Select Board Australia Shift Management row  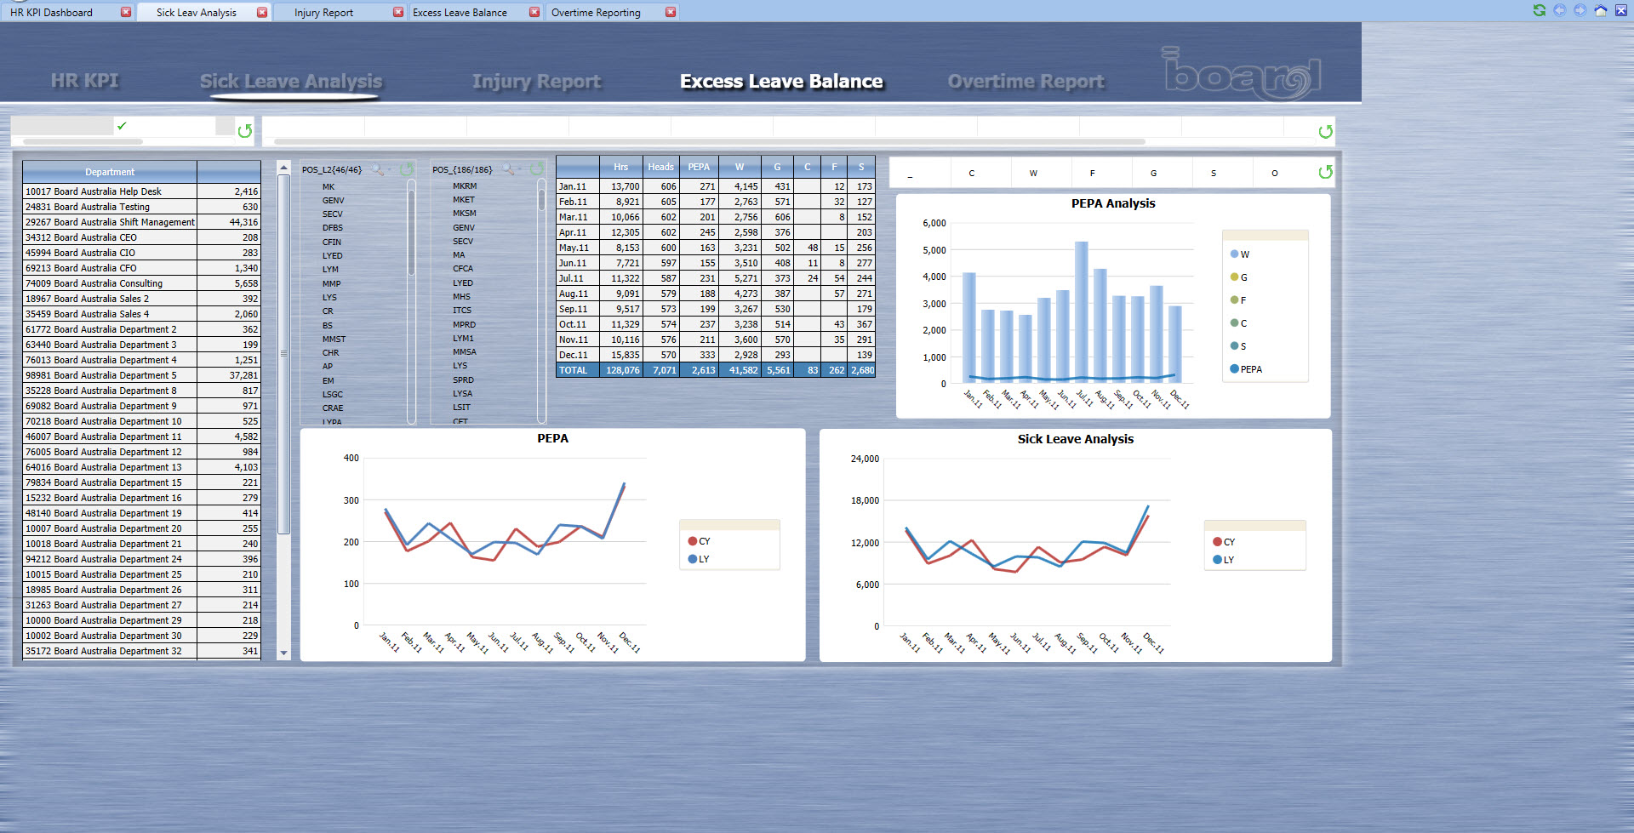click(141, 222)
